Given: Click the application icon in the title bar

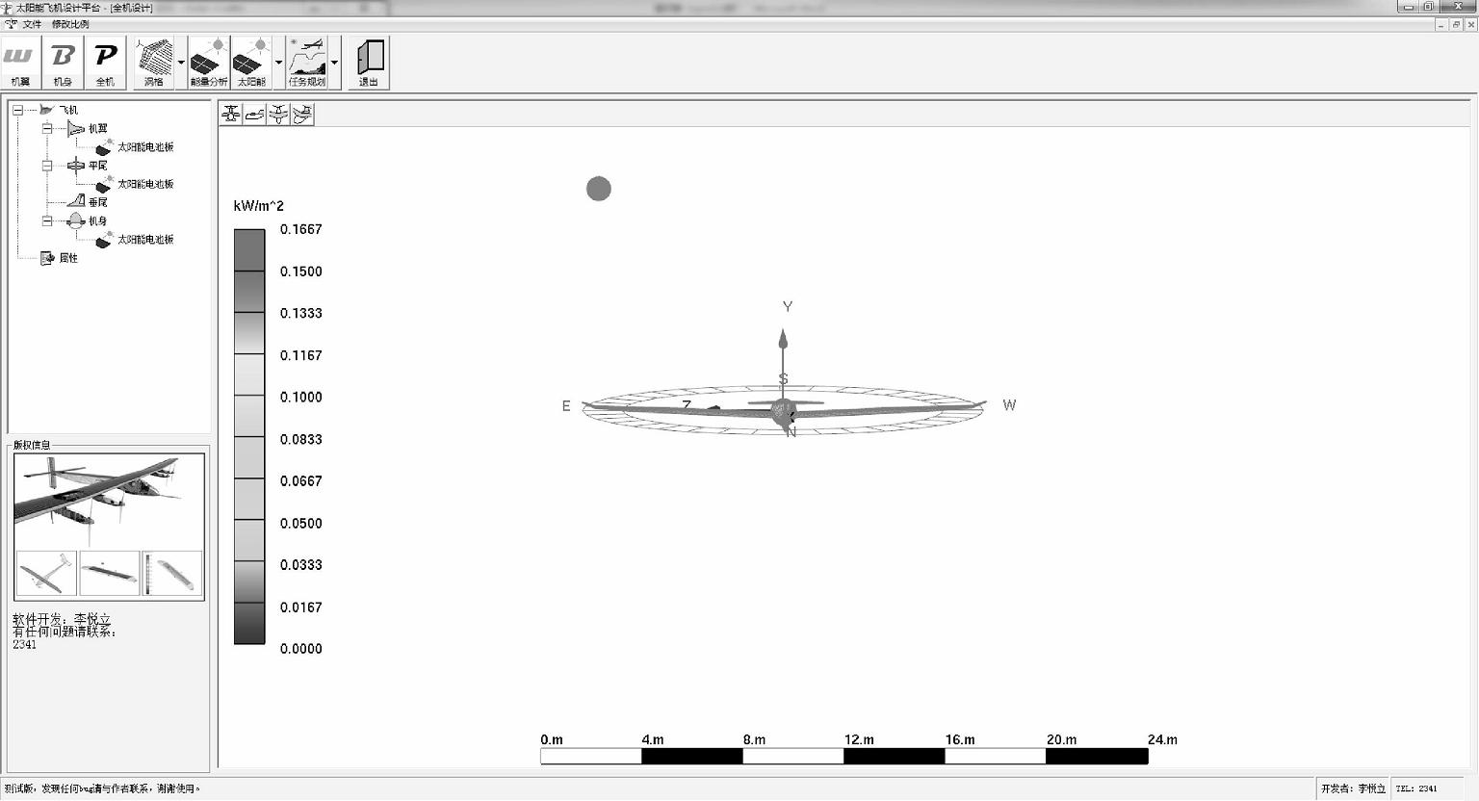Looking at the screenshot, I should pyautogui.click(x=8, y=8).
